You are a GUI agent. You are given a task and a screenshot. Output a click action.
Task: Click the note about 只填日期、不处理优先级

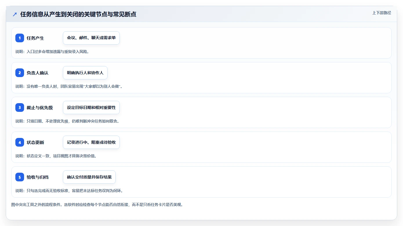67,121
